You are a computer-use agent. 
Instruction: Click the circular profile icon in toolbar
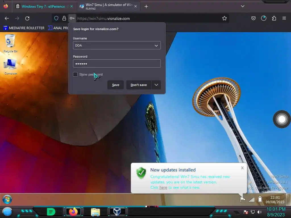(x=263, y=18)
